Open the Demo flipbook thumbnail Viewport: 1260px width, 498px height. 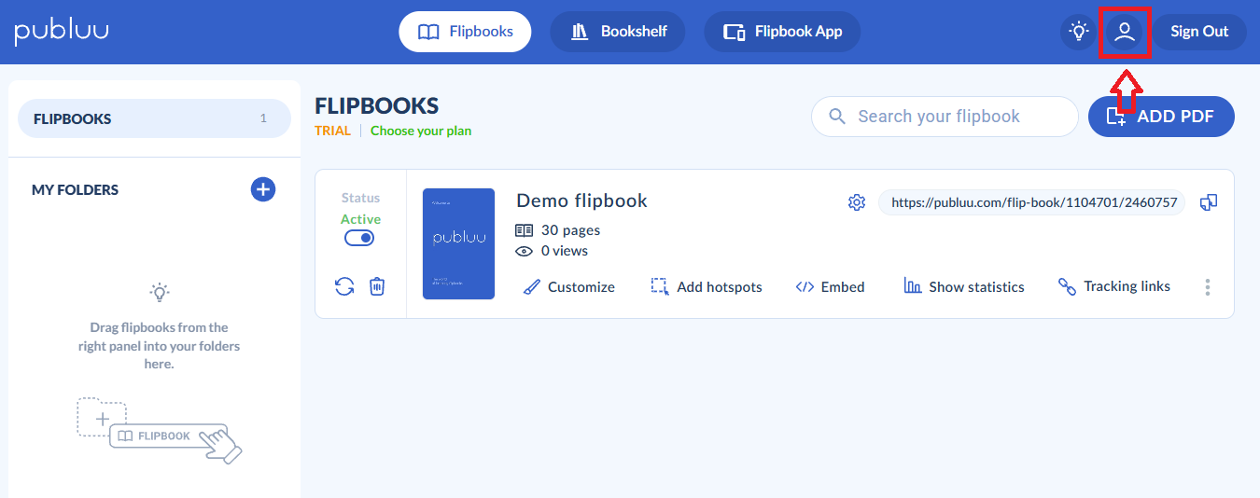(x=458, y=243)
